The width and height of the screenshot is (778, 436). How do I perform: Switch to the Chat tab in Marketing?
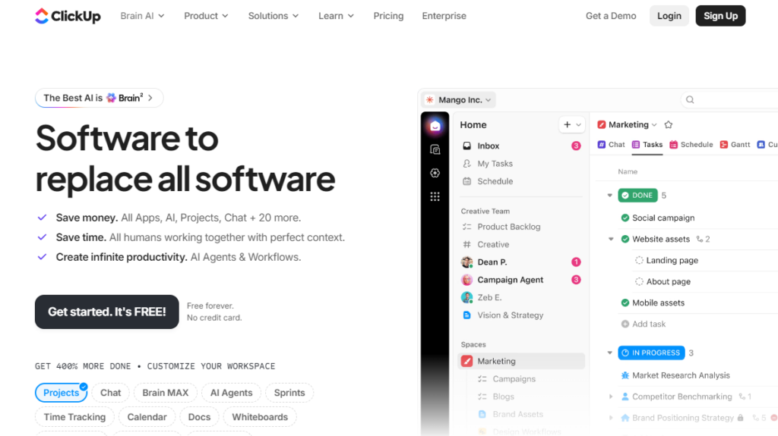point(612,145)
